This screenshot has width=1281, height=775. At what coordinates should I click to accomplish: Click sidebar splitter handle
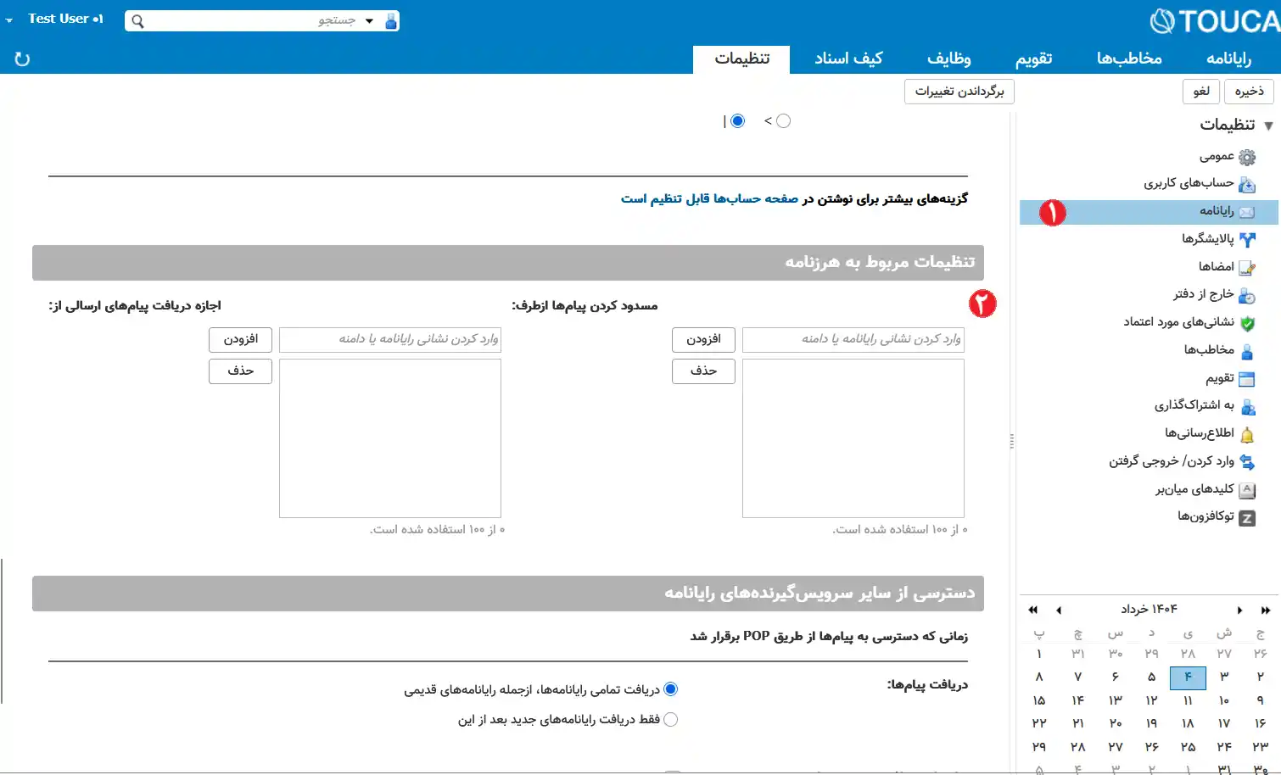(1011, 441)
